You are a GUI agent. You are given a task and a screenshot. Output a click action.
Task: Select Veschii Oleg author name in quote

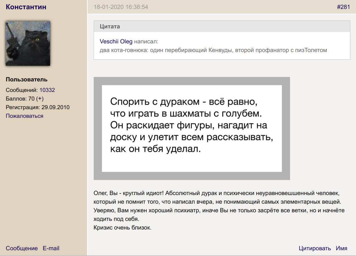pyautogui.click(x=116, y=41)
